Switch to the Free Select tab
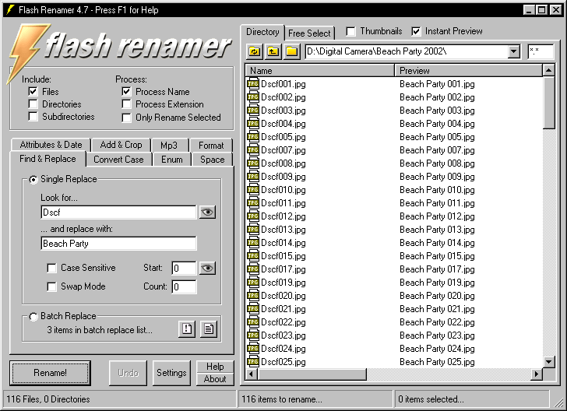The image size is (567, 411). (309, 33)
